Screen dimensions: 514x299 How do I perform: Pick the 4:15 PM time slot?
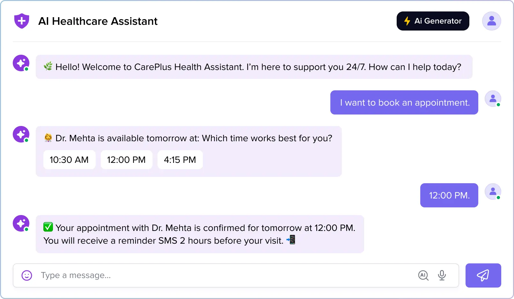180,160
